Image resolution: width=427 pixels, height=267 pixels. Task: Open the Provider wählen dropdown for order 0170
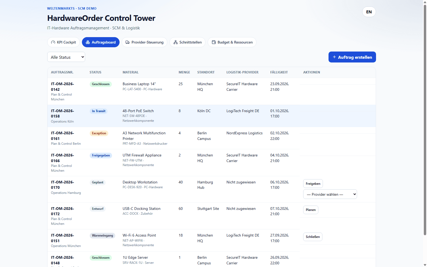330,194
